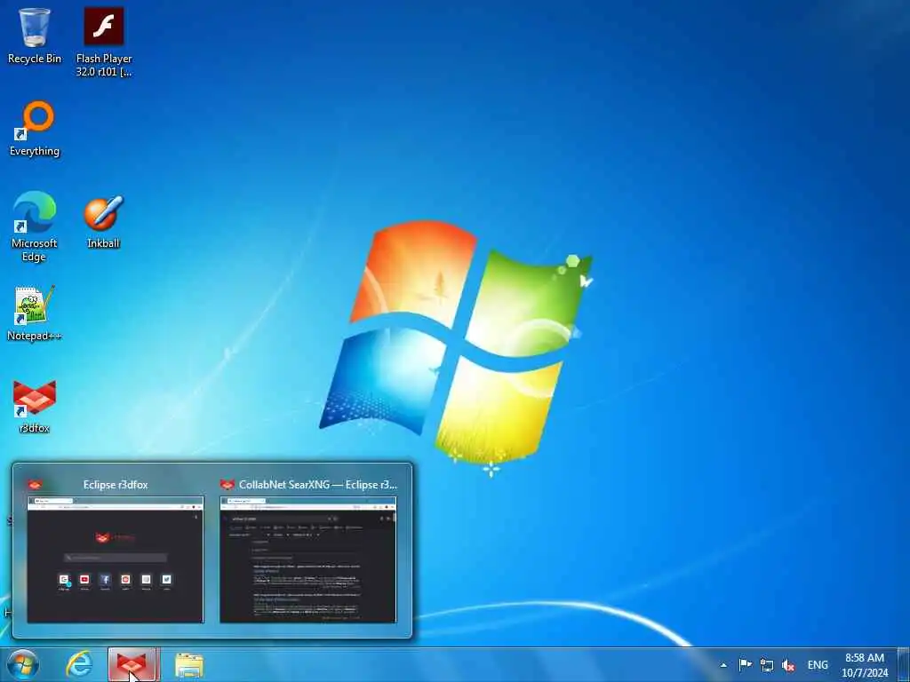Open the Windows Start menu orb
The height and width of the screenshot is (682, 910).
tap(23, 664)
